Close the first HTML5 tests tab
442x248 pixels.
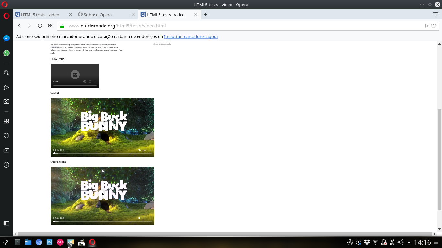click(71, 15)
